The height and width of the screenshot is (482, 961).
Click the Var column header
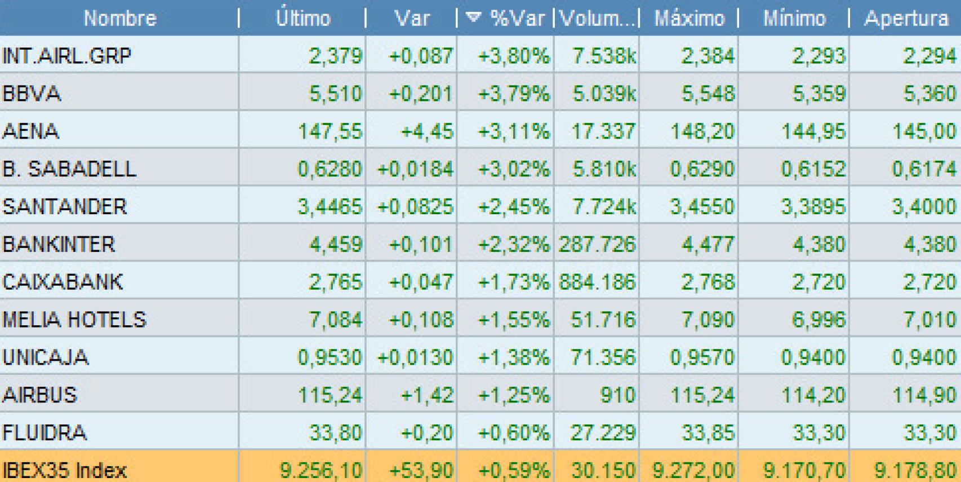tap(412, 18)
